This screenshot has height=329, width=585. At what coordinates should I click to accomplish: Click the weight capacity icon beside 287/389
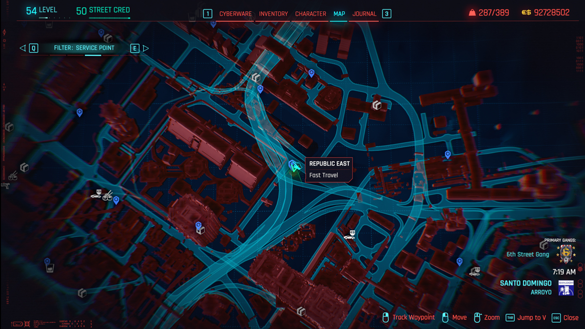471,13
